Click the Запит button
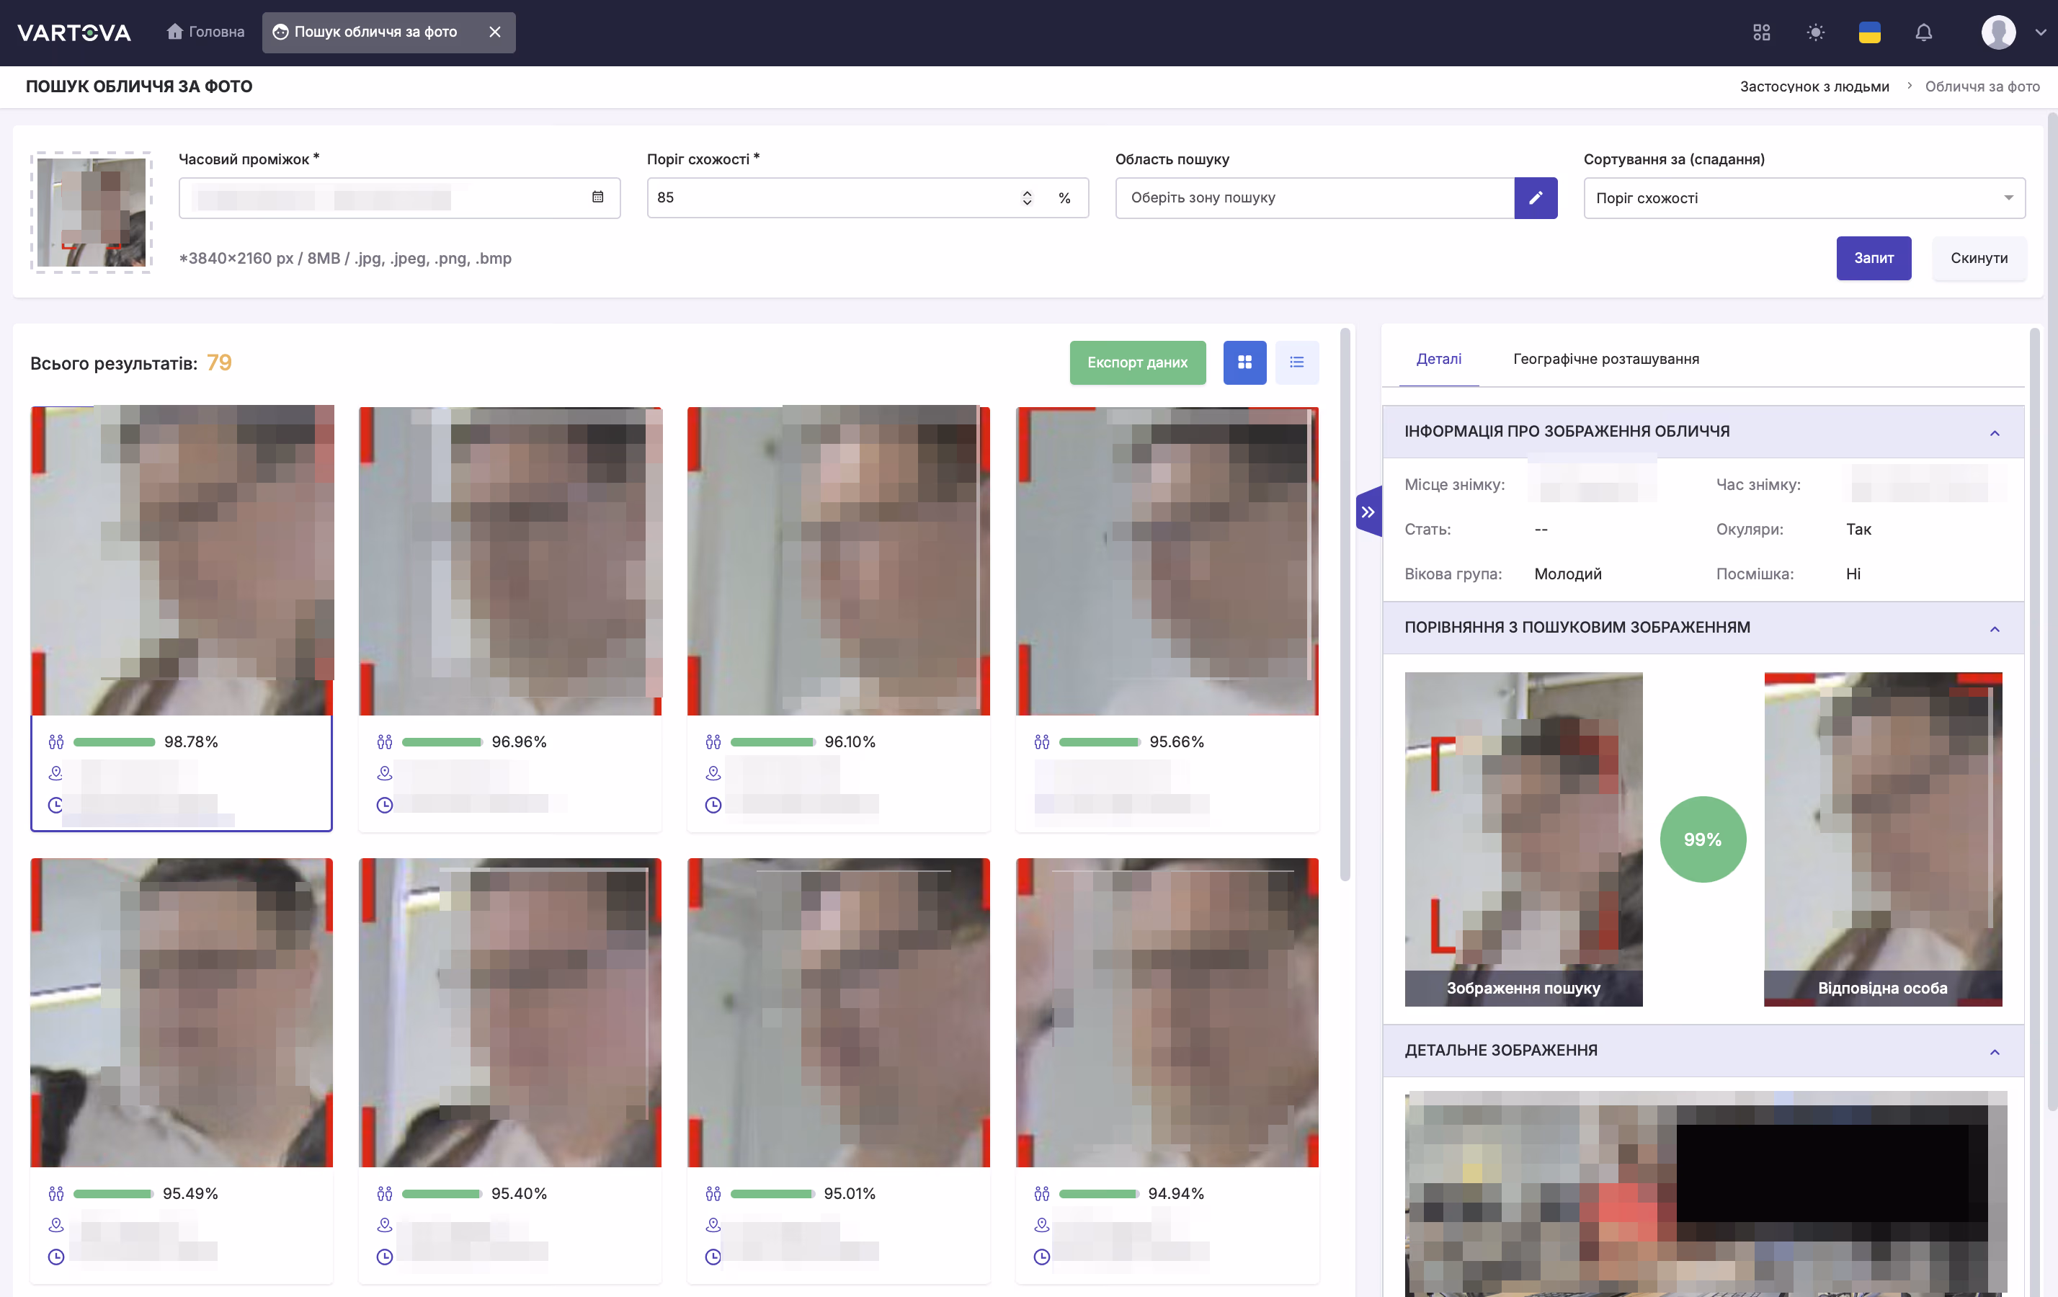Screen dimensions: 2058x1297 point(1874,258)
